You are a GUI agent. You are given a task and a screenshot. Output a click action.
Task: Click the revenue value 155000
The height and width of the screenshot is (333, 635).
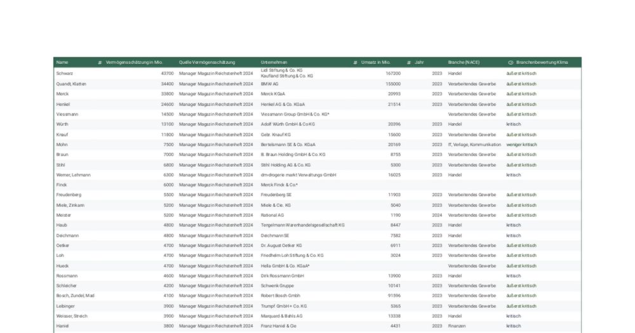(x=393, y=84)
